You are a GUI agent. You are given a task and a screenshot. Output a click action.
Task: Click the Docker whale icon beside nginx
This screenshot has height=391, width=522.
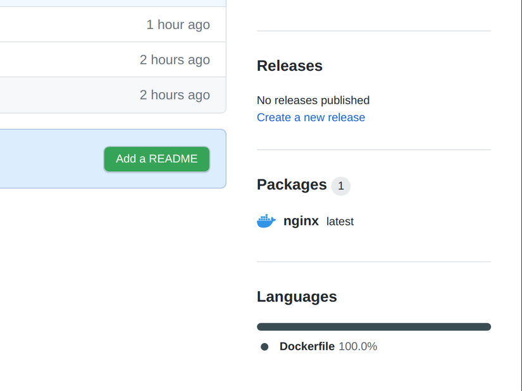266,221
